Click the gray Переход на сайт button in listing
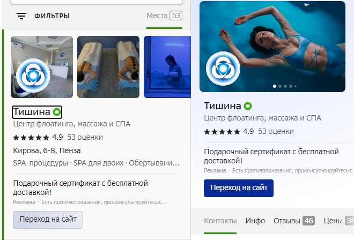 pyautogui.click(x=48, y=220)
